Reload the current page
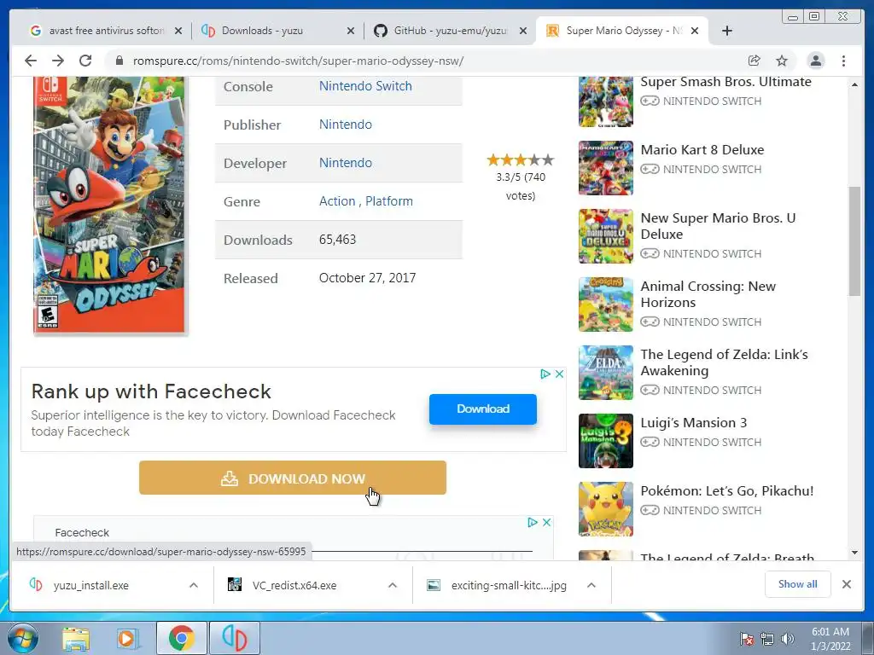Screen dimensions: 874x655 click(x=85, y=61)
